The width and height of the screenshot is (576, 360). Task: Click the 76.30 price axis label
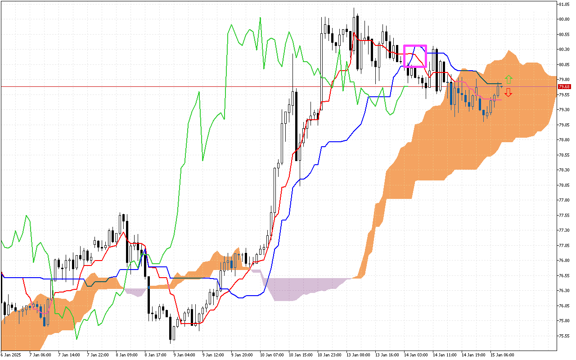564,291
